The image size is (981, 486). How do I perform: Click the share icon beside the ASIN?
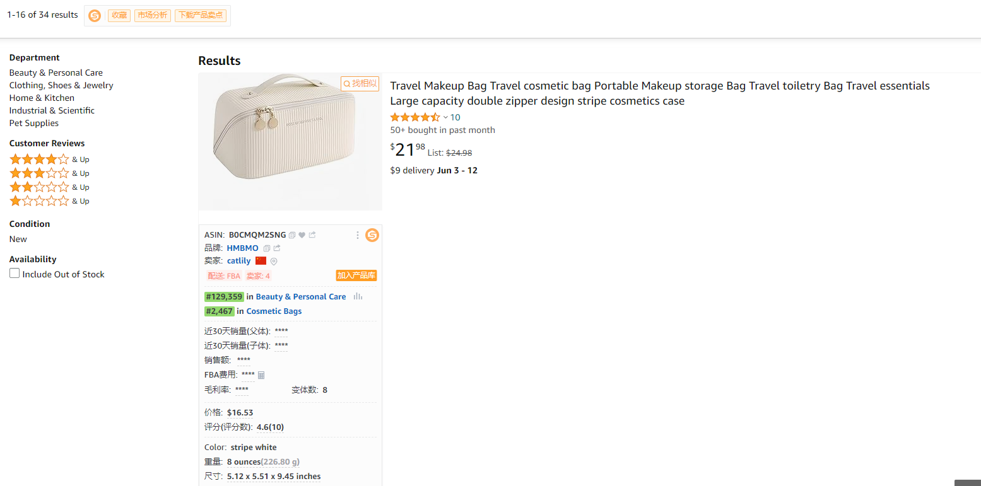(x=312, y=235)
